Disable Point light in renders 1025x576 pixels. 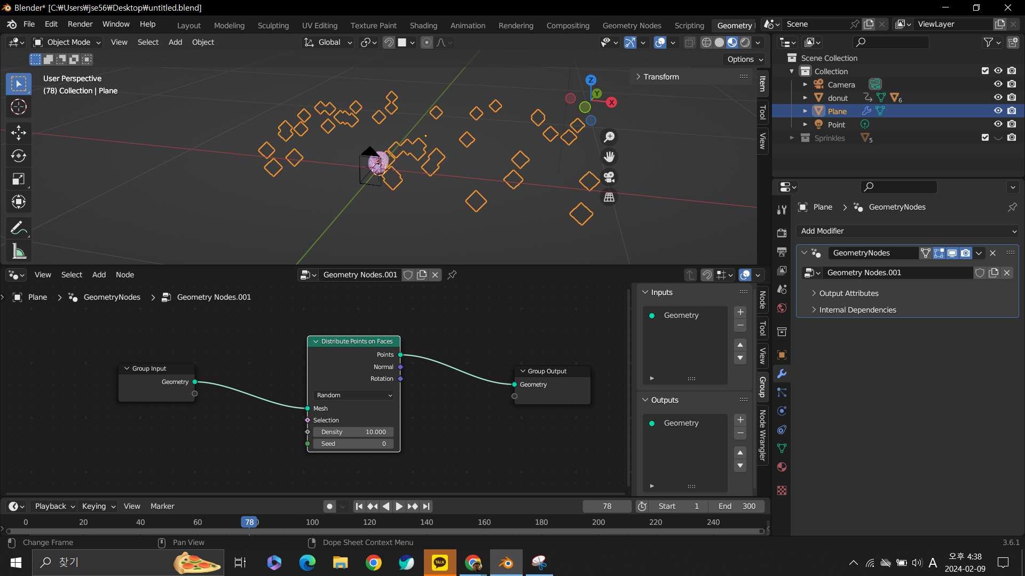(x=1012, y=124)
